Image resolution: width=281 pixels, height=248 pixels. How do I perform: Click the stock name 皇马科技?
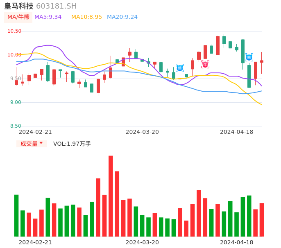[19, 6]
